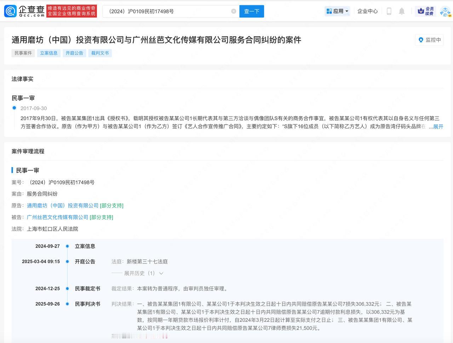This screenshot has height=343, width=453.
Task: Click the red slogan banner beside the logo
Action: [x=72, y=11]
